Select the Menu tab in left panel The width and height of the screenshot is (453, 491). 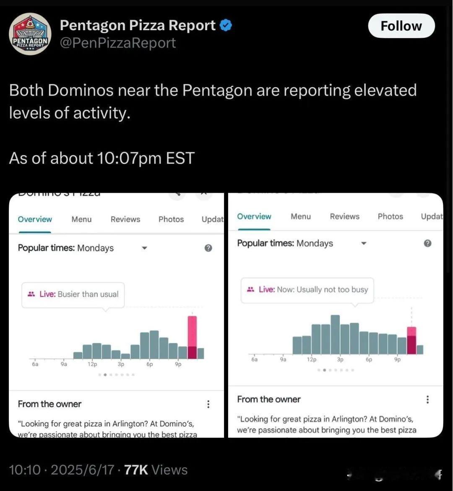(81, 219)
